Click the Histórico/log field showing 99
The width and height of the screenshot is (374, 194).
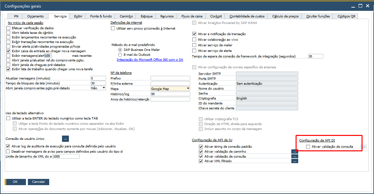coord(170,94)
